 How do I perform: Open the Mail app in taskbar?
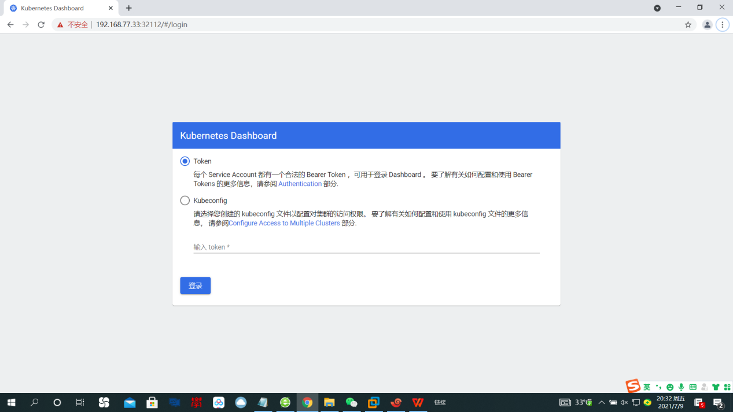(x=130, y=402)
